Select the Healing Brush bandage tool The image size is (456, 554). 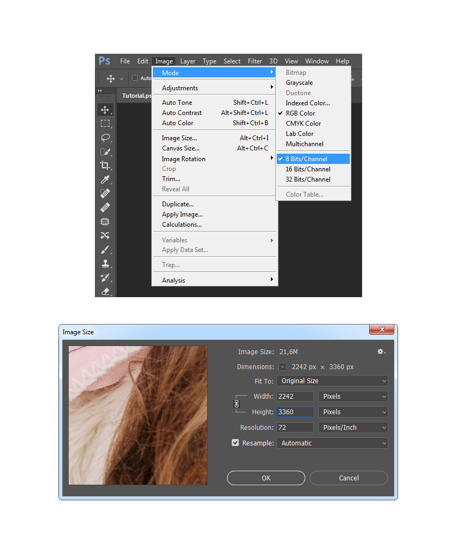(105, 207)
